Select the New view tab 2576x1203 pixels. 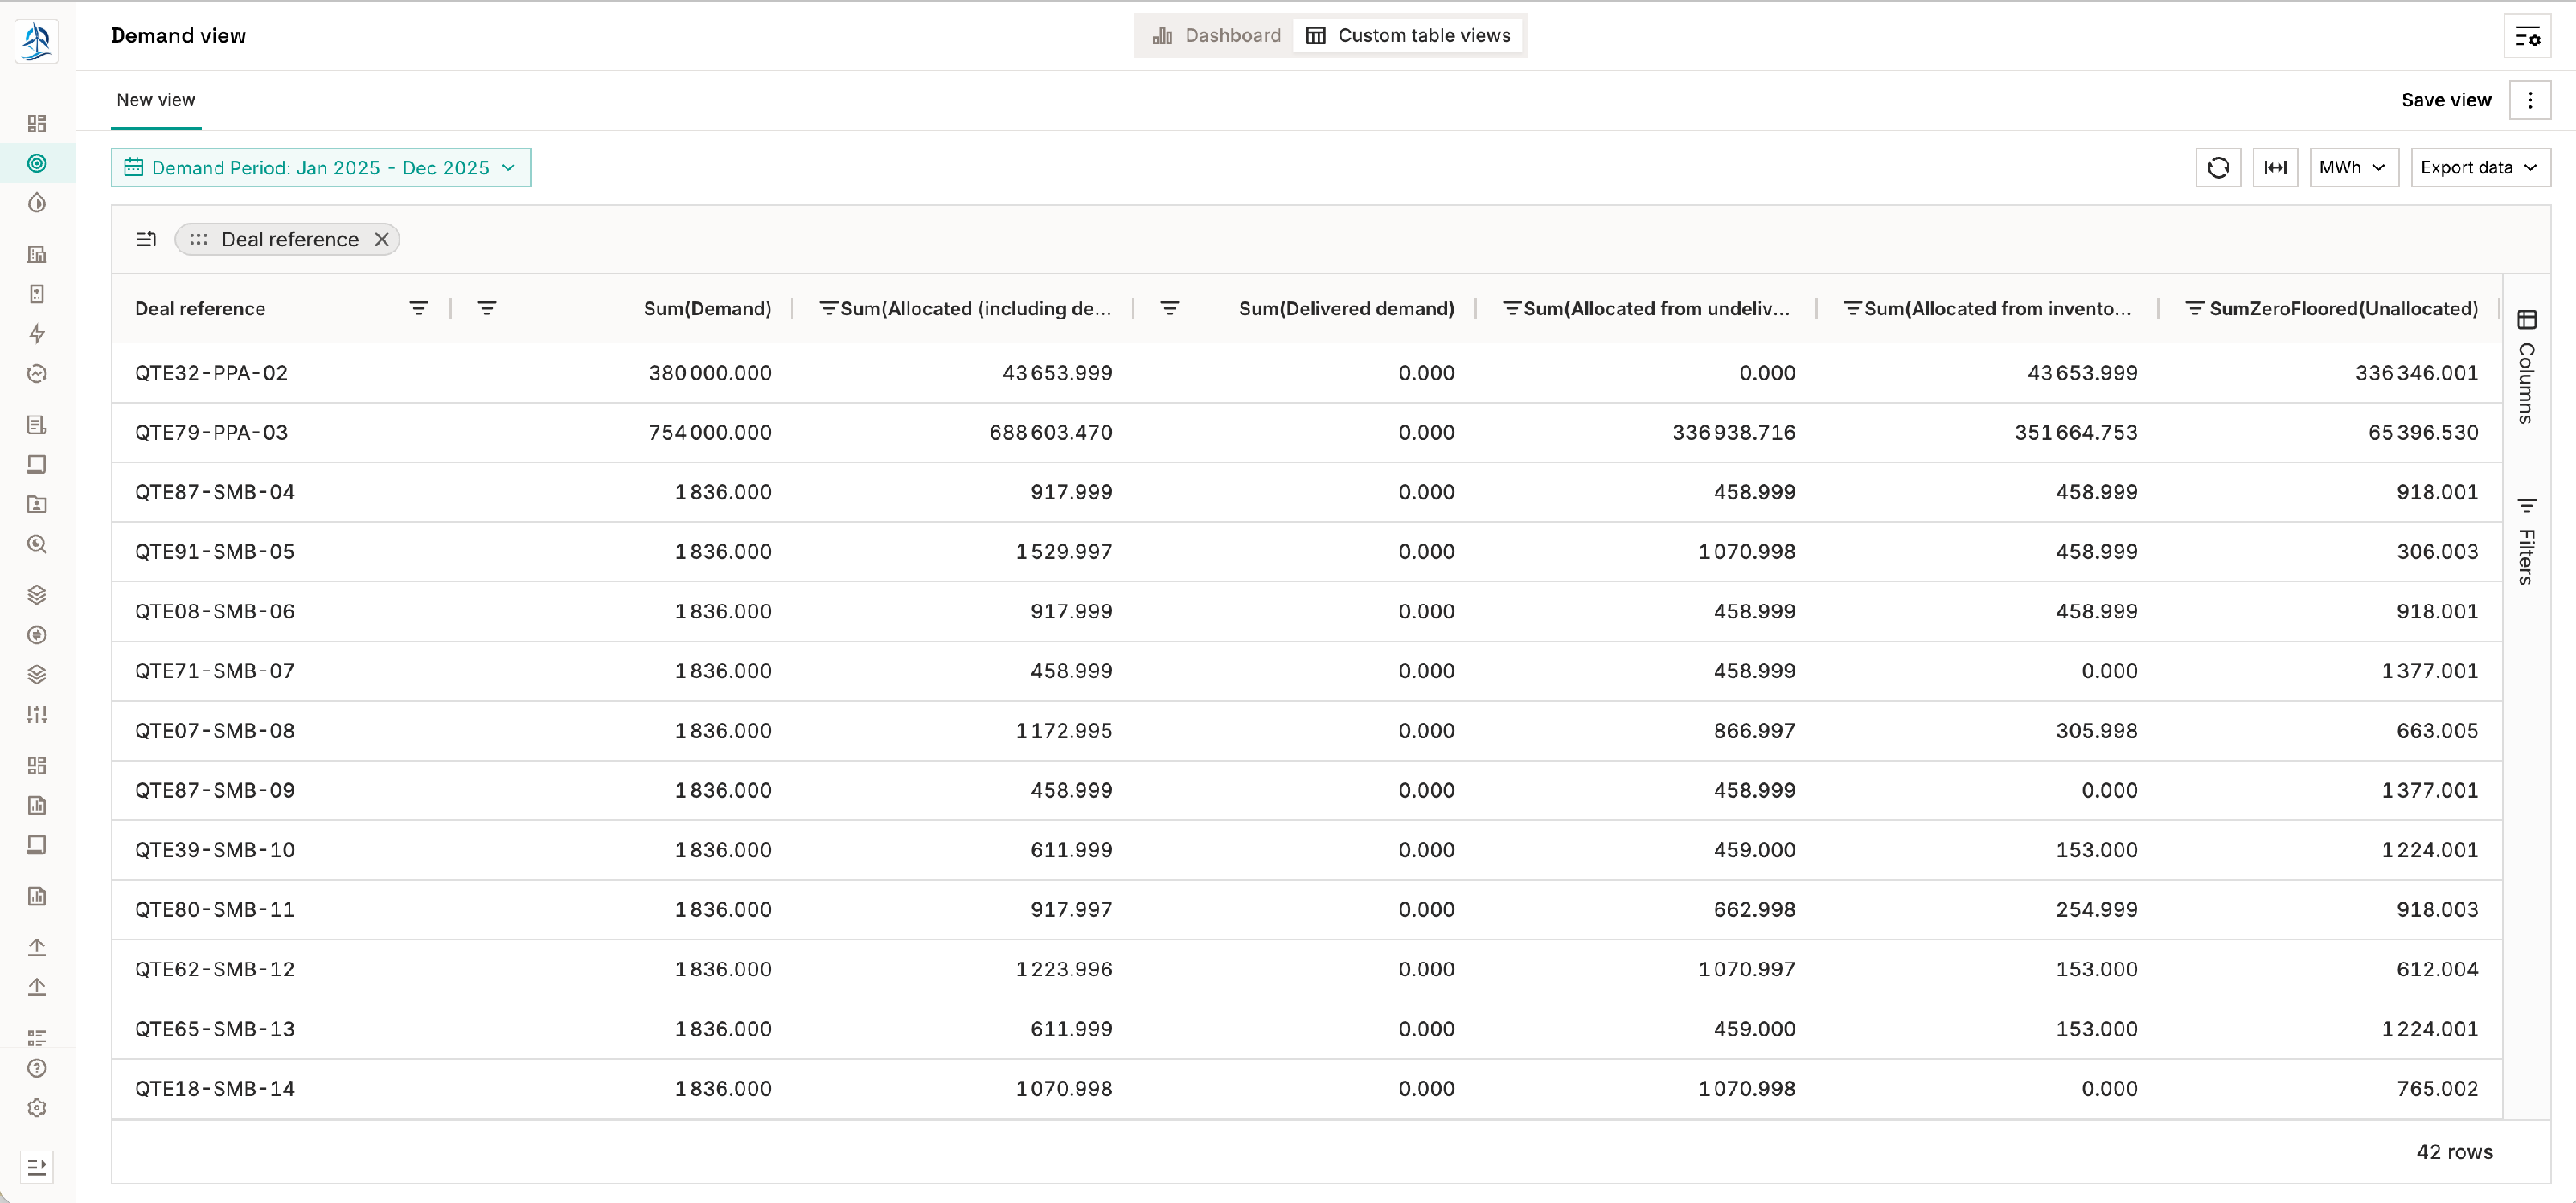click(156, 100)
